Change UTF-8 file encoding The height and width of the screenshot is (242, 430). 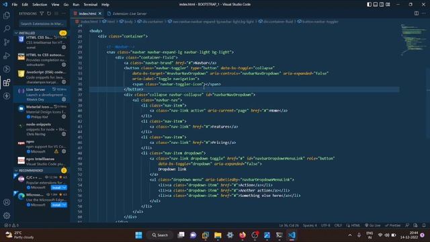[x=325, y=225]
